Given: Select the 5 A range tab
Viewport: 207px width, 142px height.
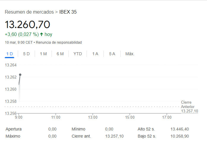Looking at the screenshot, I should point(112,54).
